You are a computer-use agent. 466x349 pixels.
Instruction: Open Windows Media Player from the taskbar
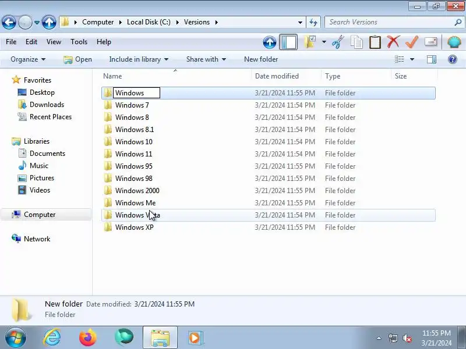(x=195, y=338)
